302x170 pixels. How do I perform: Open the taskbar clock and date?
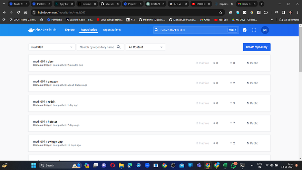[x=287, y=166]
